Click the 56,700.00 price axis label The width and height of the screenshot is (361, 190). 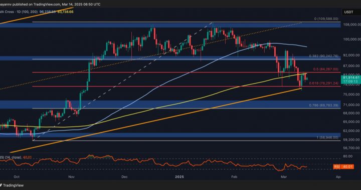tap(351, 148)
